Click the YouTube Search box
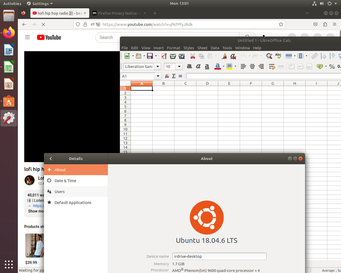341x273 pixels. click(167, 38)
